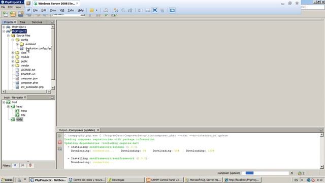Click the Composer update progress bar
This screenshot has height=183, width=325.
click(x=265, y=173)
